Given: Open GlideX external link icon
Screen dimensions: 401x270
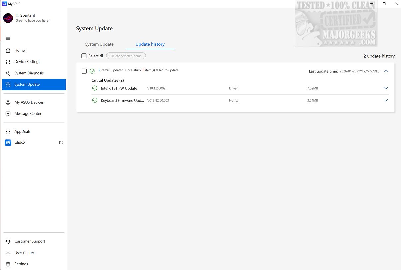Looking at the screenshot, I should pyautogui.click(x=61, y=143).
